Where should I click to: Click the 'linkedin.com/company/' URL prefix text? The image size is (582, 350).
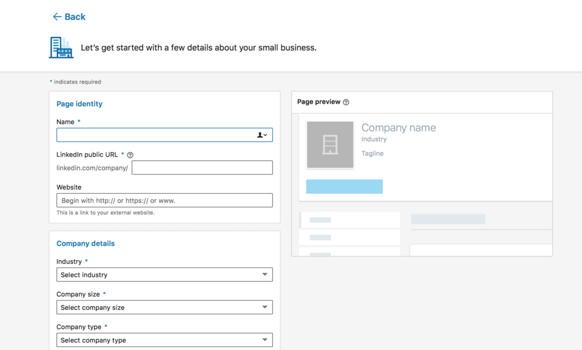point(92,168)
